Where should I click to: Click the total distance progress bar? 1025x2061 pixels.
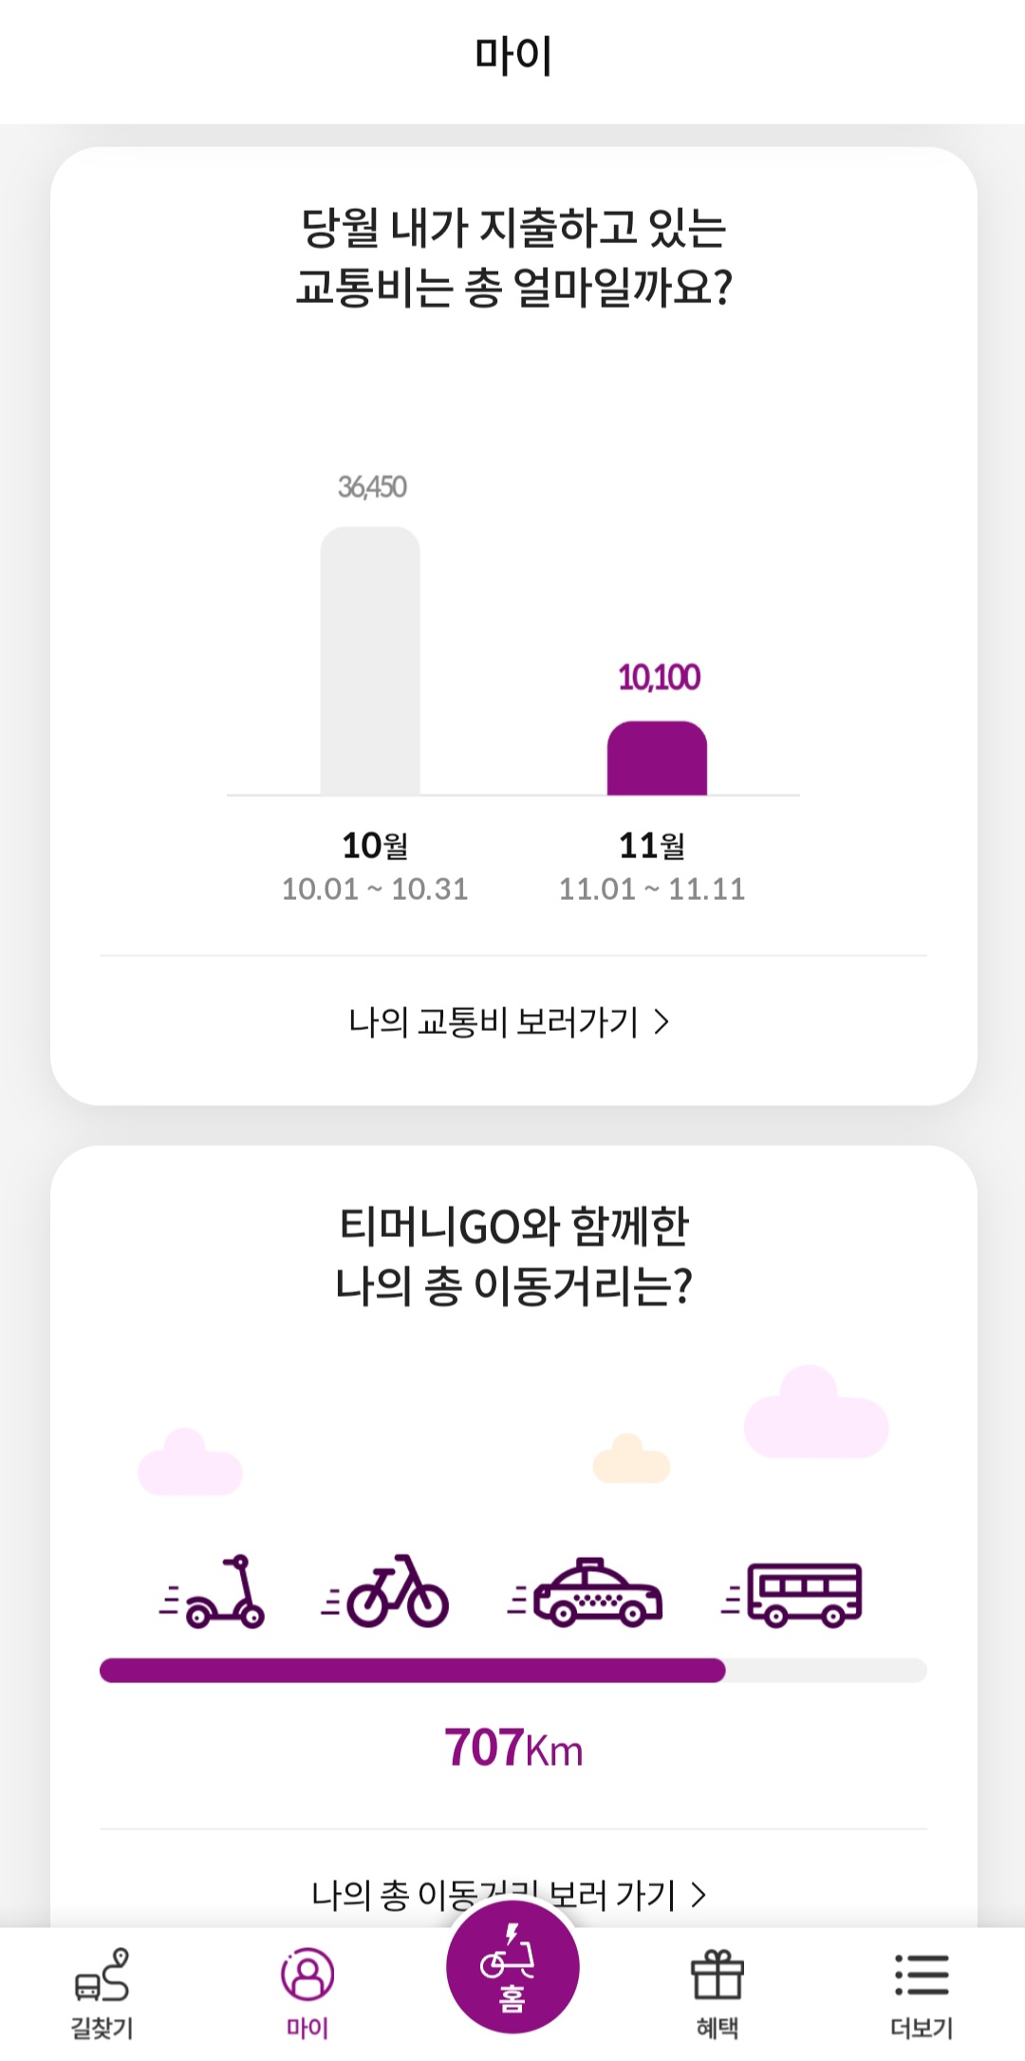click(512, 1671)
